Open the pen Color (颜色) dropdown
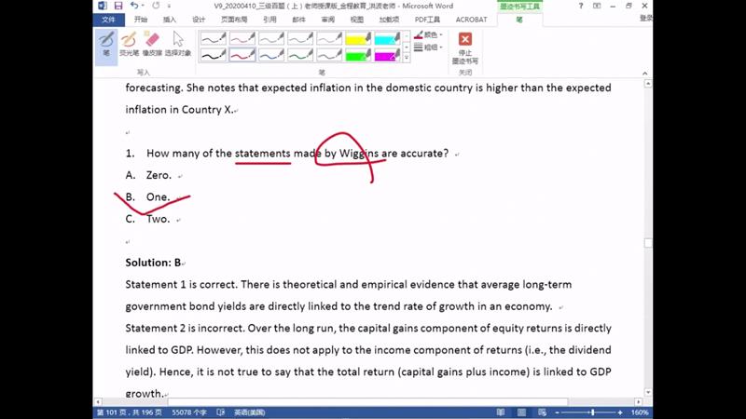 [428, 34]
